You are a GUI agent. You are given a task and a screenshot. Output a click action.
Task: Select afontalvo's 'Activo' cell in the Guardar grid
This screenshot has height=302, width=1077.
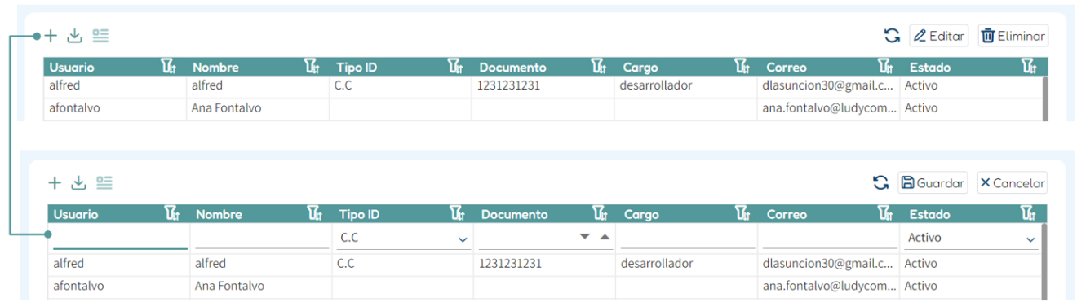tap(971, 287)
